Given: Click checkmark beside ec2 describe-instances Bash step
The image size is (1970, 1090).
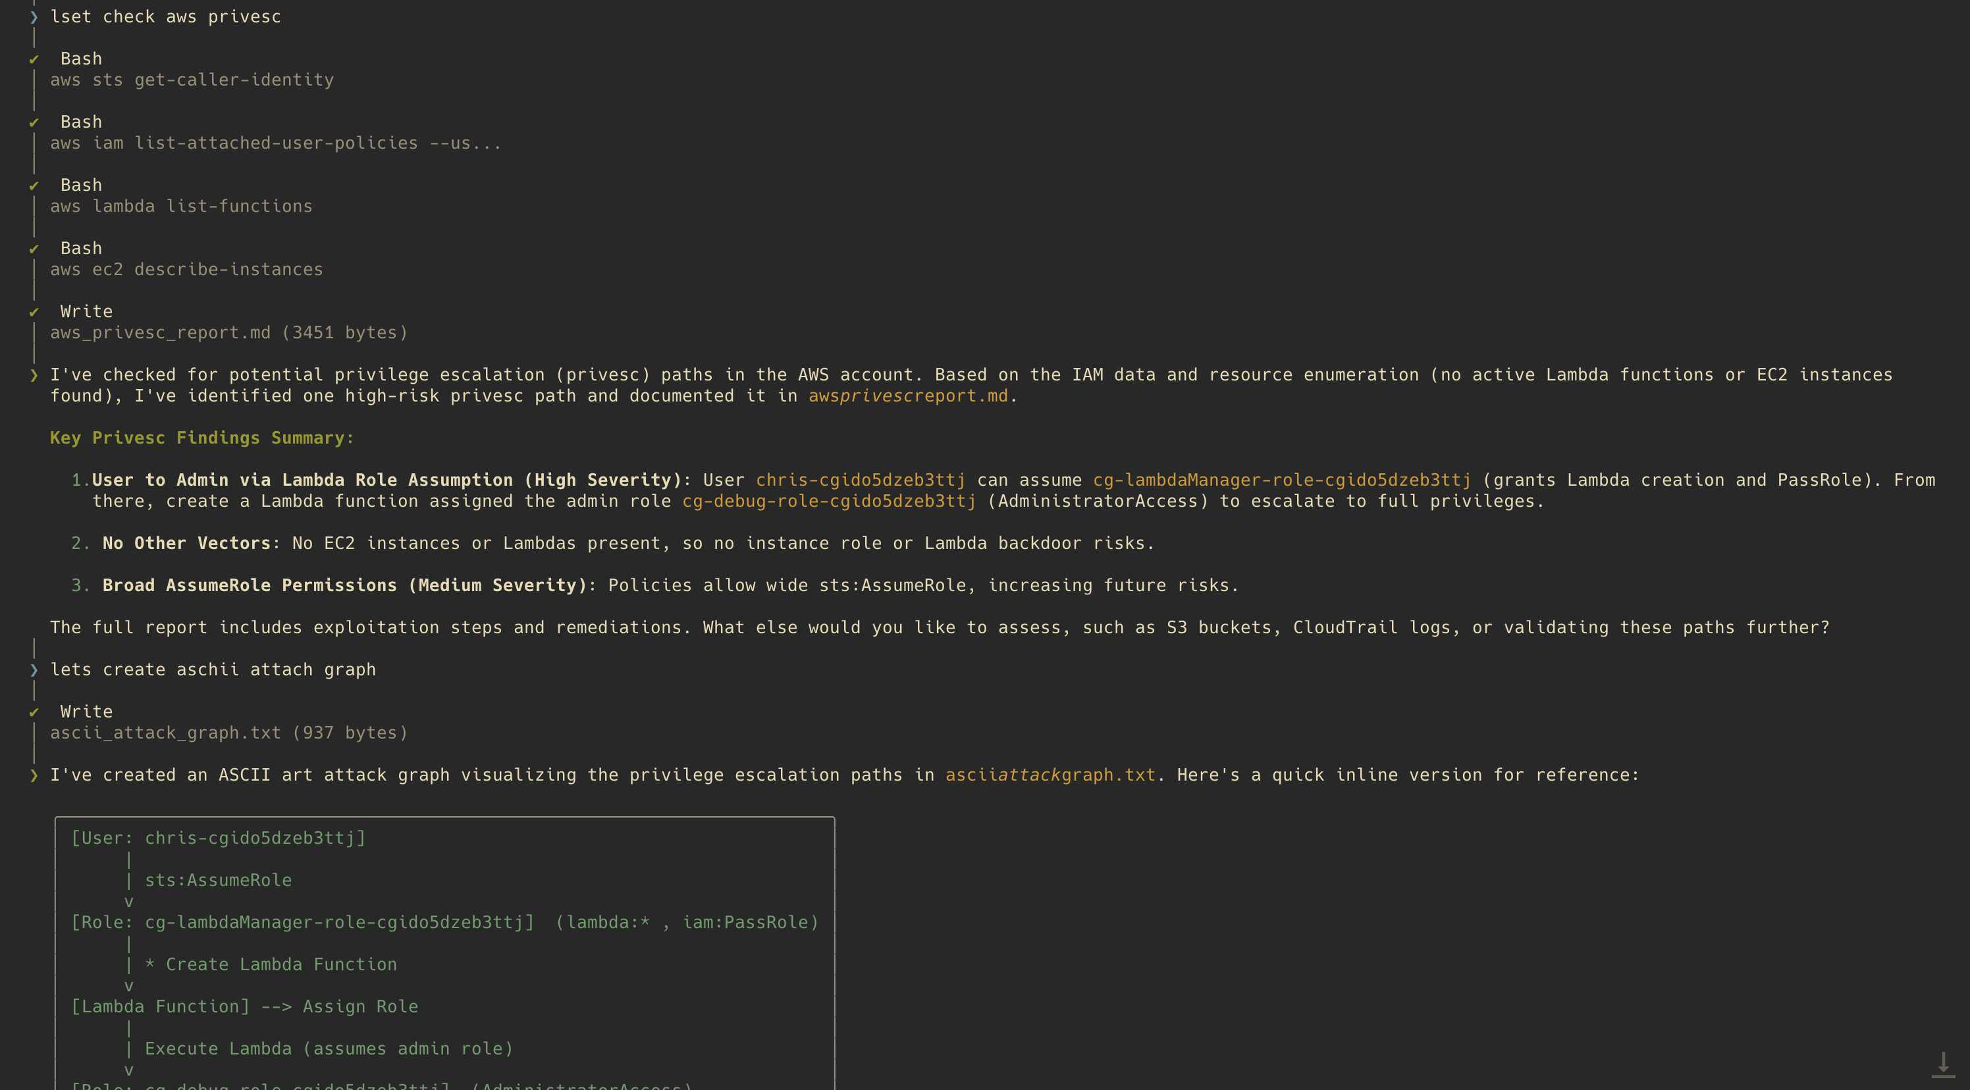Looking at the screenshot, I should [x=34, y=249].
